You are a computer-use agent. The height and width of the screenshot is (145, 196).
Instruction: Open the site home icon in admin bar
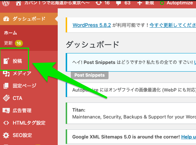coord(19,3)
